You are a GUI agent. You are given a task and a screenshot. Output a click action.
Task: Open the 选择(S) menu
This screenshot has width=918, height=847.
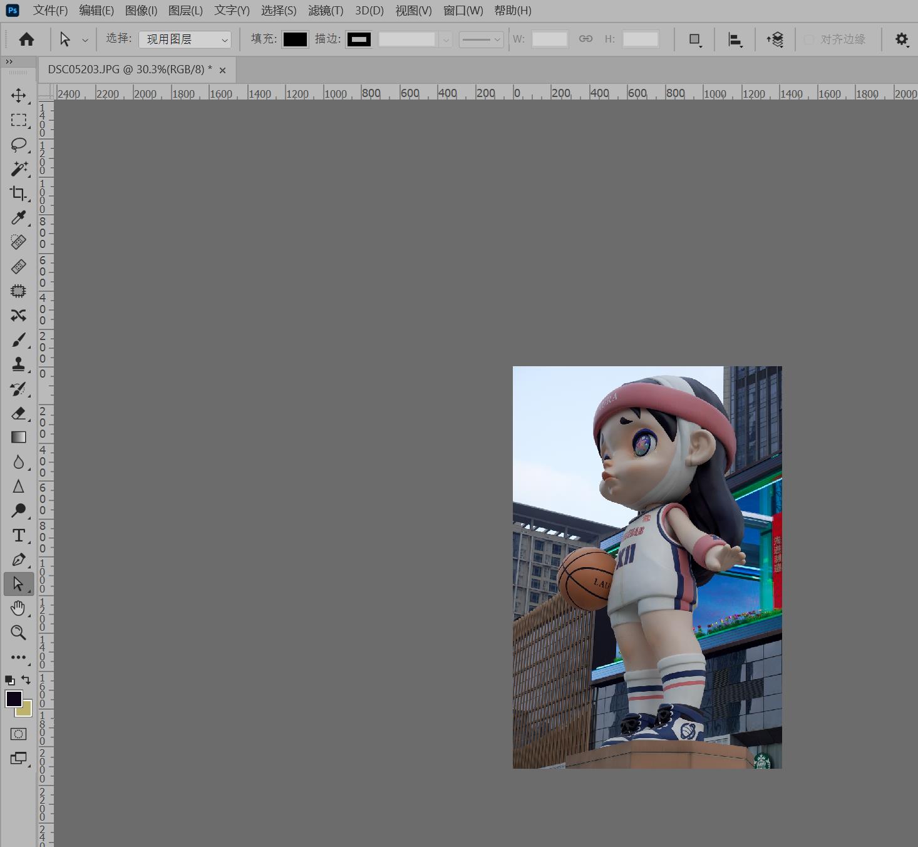[x=279, y=11]
